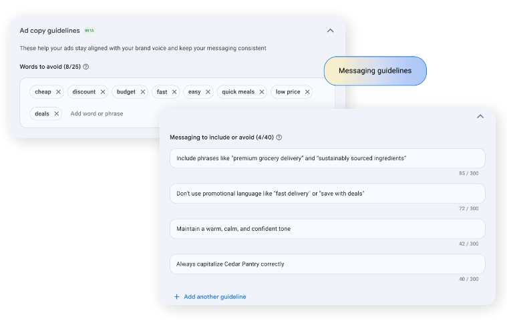This screenshot has height=325, width=507.
Task: Remove the "low price" chip
Action: point(307,92)
